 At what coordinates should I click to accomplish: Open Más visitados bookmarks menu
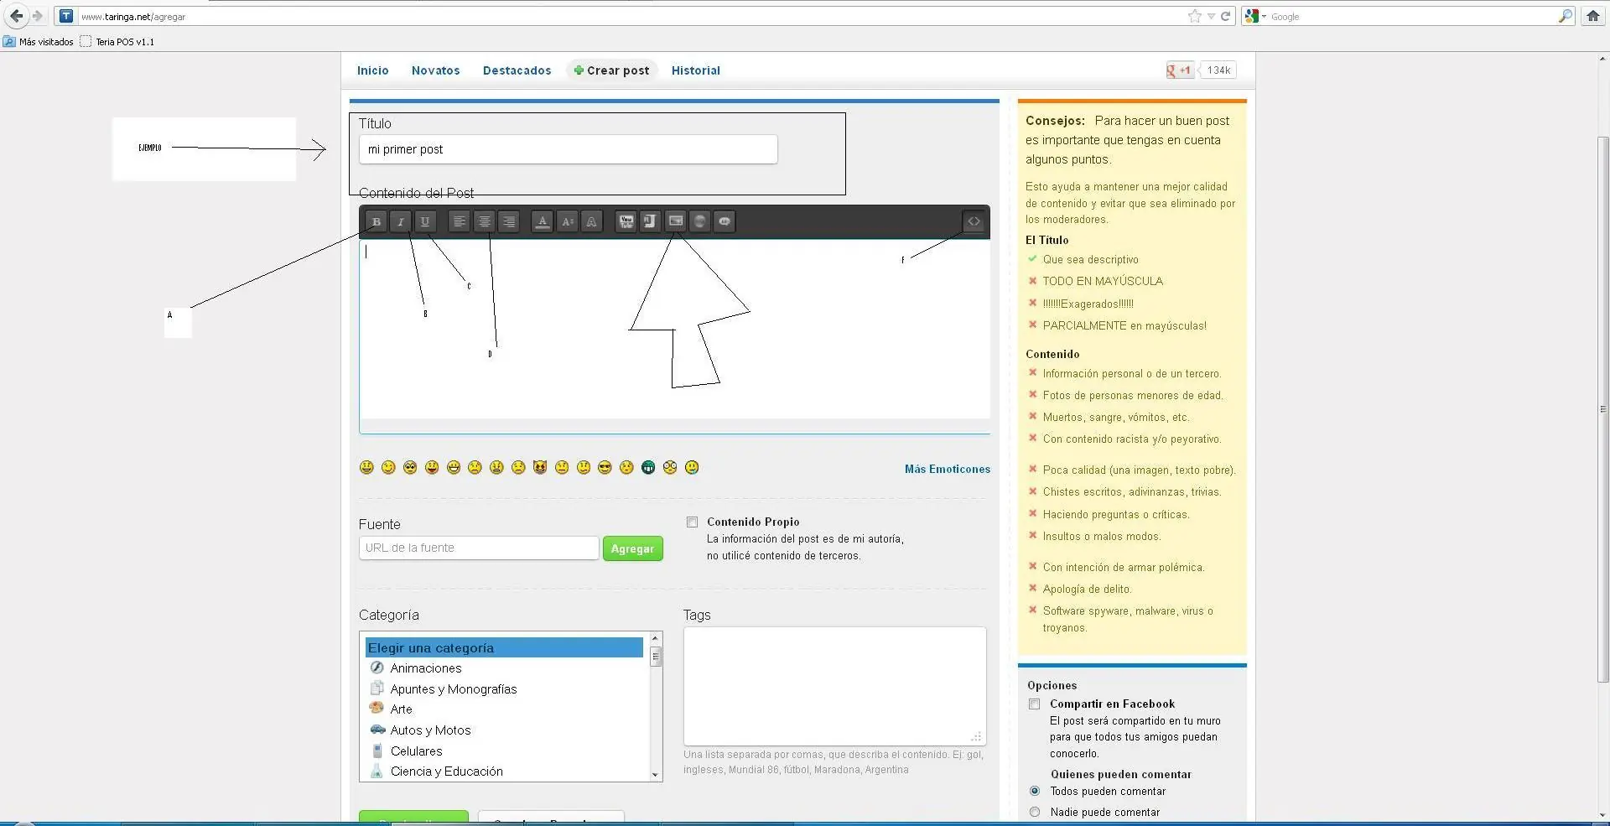tap(39, 41)
